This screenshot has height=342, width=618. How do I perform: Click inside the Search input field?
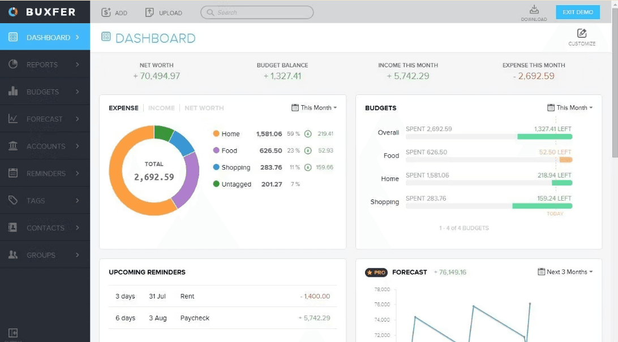point(257,12)
